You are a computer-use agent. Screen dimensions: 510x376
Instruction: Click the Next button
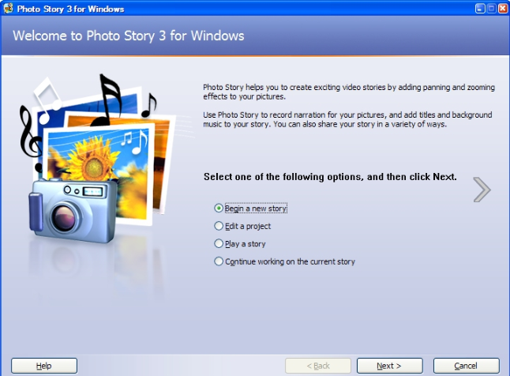(x=390, y=366)
